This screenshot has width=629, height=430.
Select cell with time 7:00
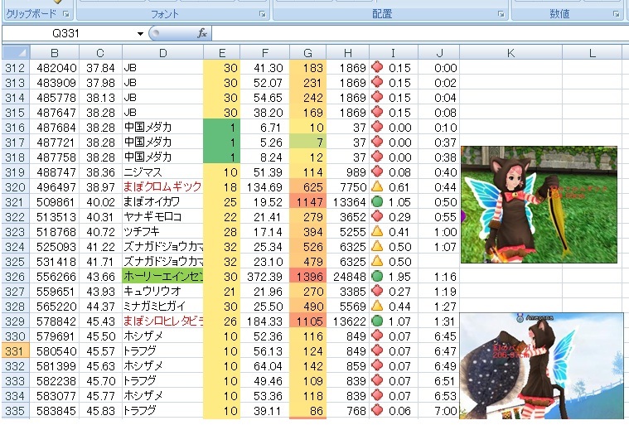click(x=439, y=411)
